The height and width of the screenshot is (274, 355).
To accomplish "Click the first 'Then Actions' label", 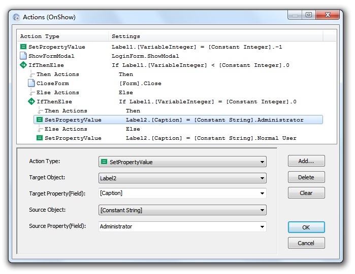I will pos(58,74).
